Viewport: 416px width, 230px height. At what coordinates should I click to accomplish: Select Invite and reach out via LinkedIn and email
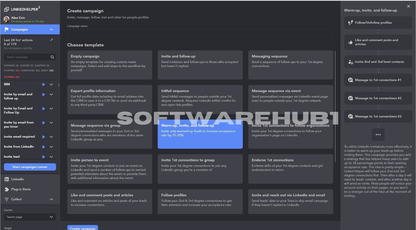pyautogui.click(x=291, y=202)
